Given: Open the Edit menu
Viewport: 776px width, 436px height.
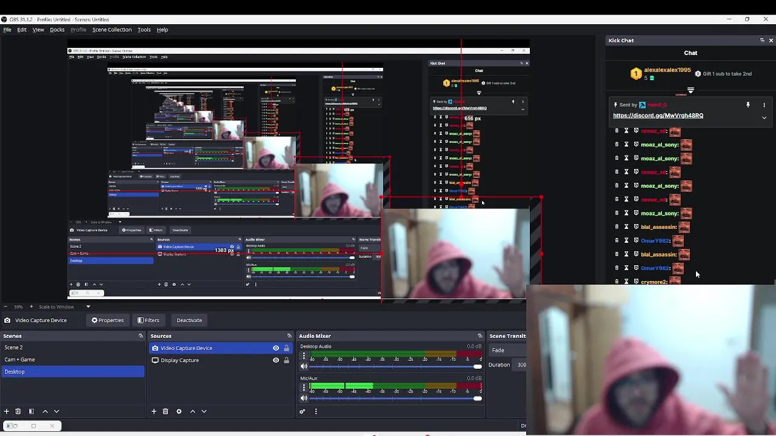Looking at the screenshot, I should tap(22, 30).
